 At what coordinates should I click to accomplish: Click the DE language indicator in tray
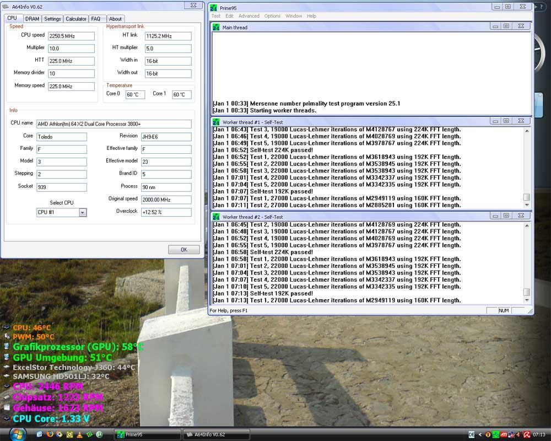(471, 435)
